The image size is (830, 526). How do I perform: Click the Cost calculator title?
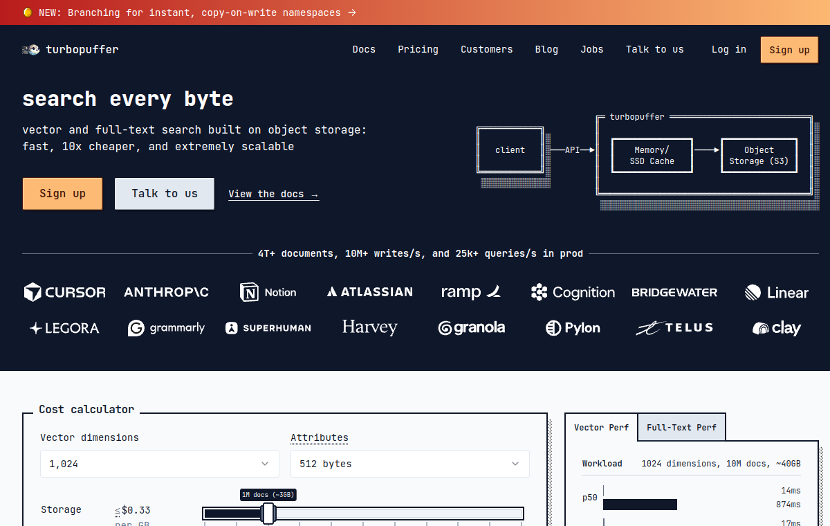(86, 410)
